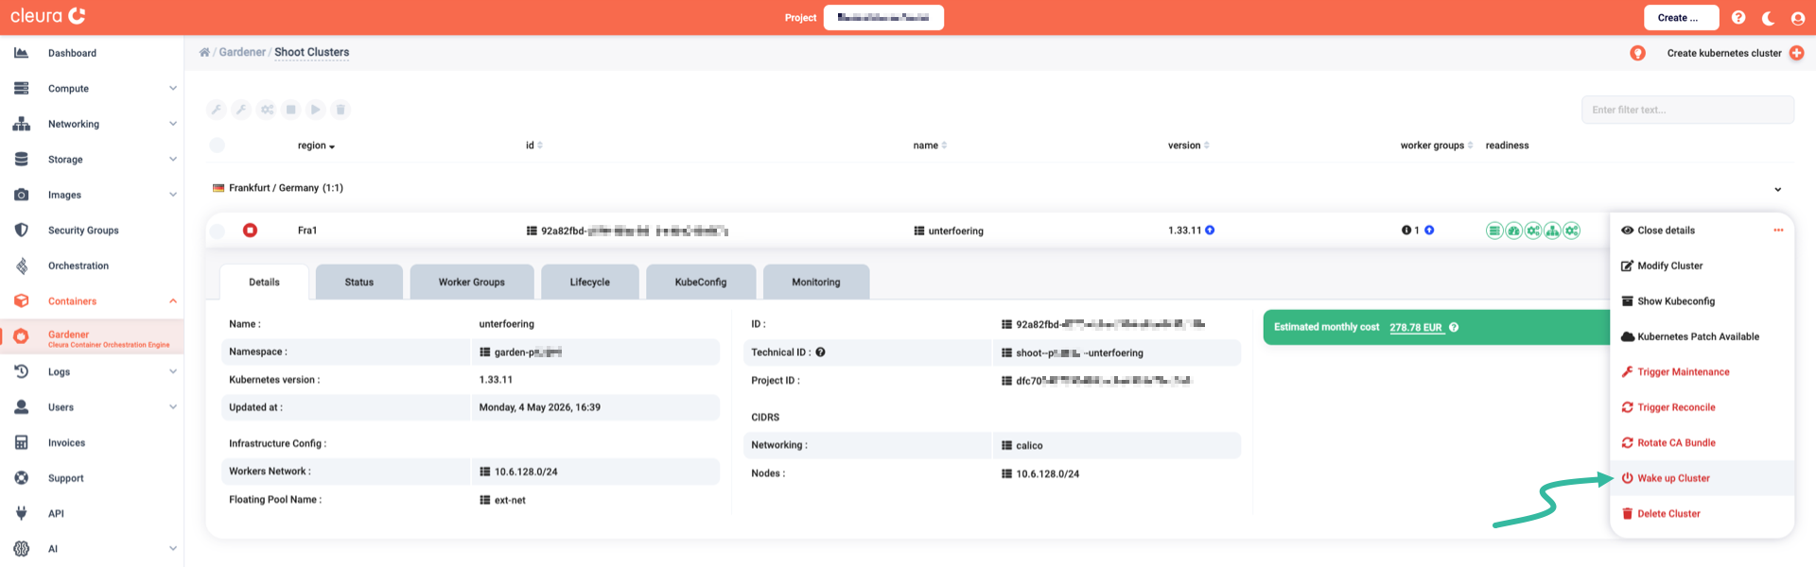Click the three-dots menu icon

[1778, 231]
